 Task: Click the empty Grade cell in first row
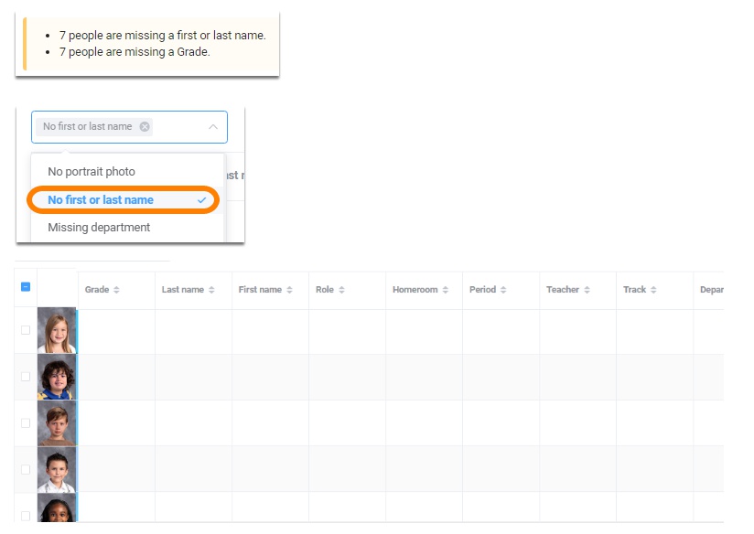coord(116,331)
